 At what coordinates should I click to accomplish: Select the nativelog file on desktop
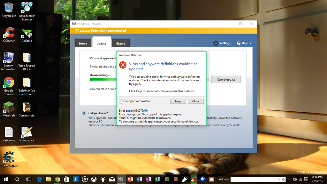click(x=9, y=134)
